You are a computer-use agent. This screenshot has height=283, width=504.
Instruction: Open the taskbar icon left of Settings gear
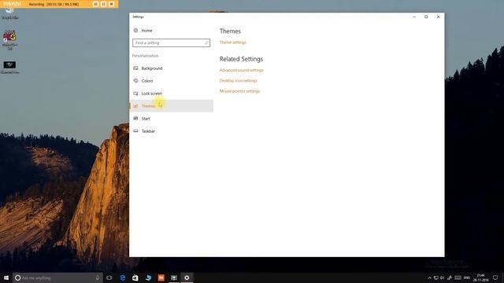pyautogui.click(x=174, y=277)
